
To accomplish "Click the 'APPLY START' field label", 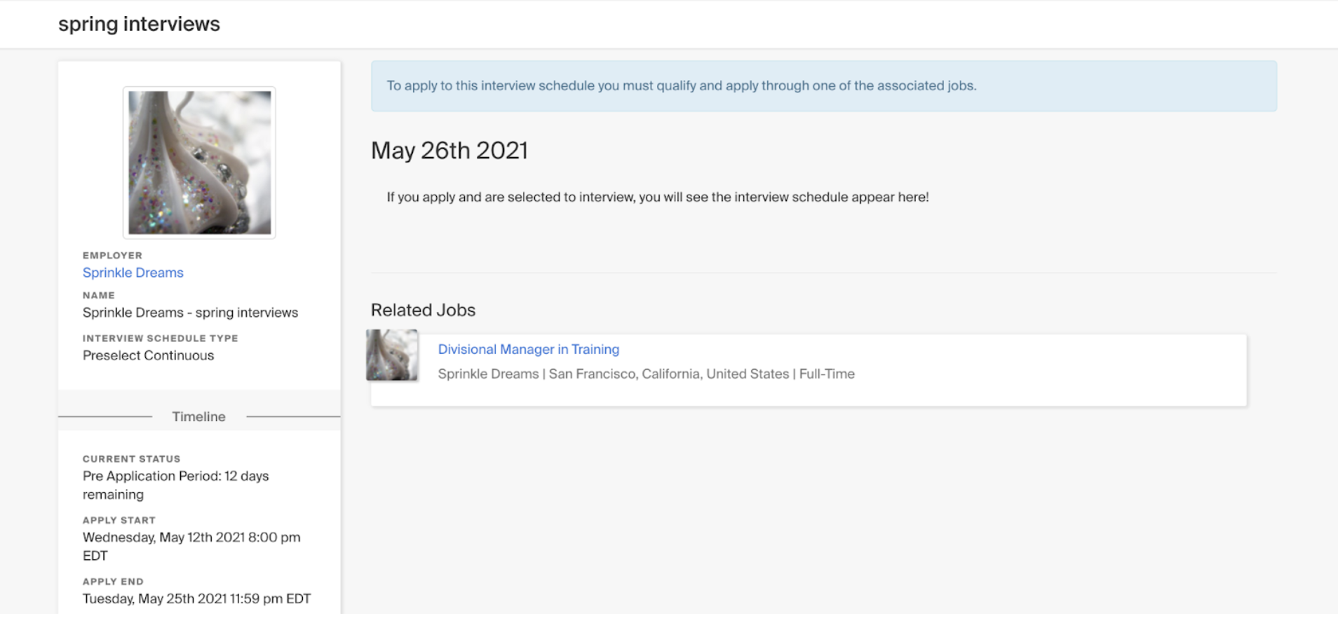I will 119,520.
